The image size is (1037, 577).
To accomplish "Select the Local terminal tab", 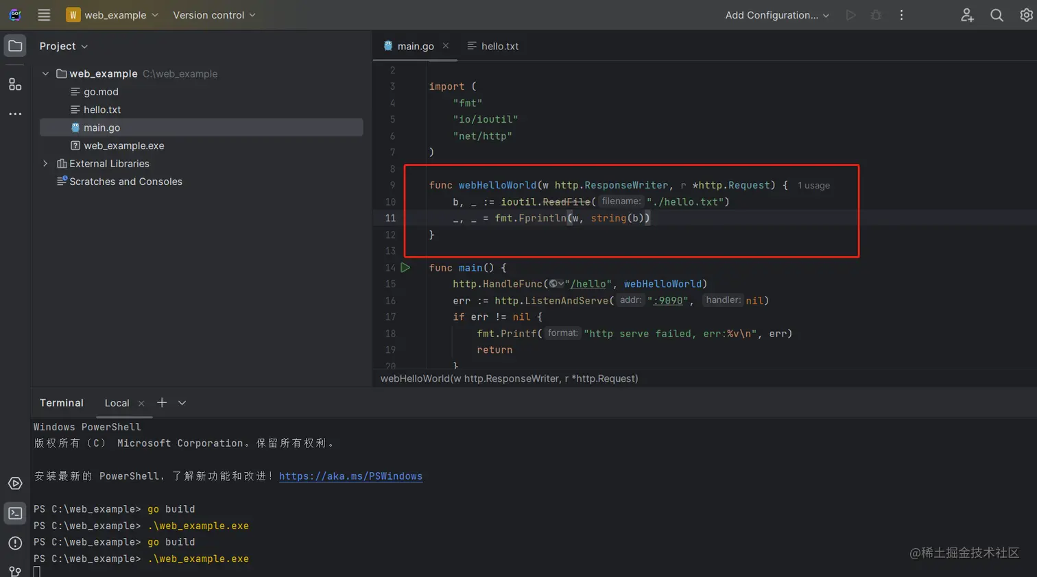I will pyautogui.click(x=117, y=403).
